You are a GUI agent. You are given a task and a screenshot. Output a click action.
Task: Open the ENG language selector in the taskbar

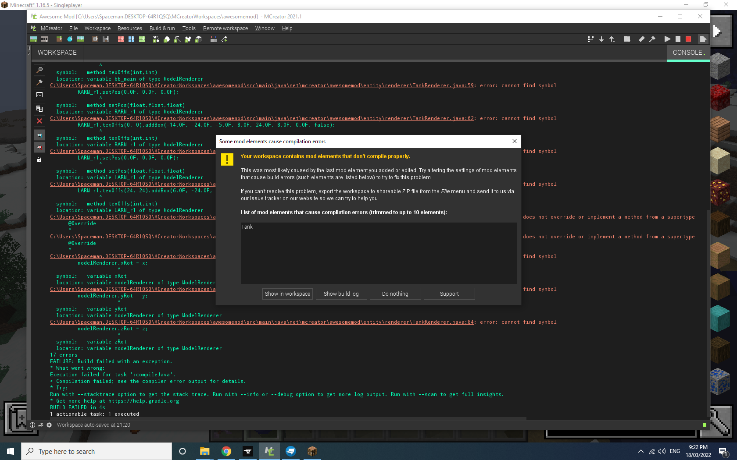coord(674,451)
